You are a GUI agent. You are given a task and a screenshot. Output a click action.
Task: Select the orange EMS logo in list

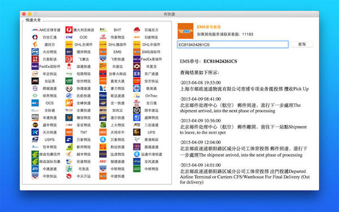click(103, 52)
